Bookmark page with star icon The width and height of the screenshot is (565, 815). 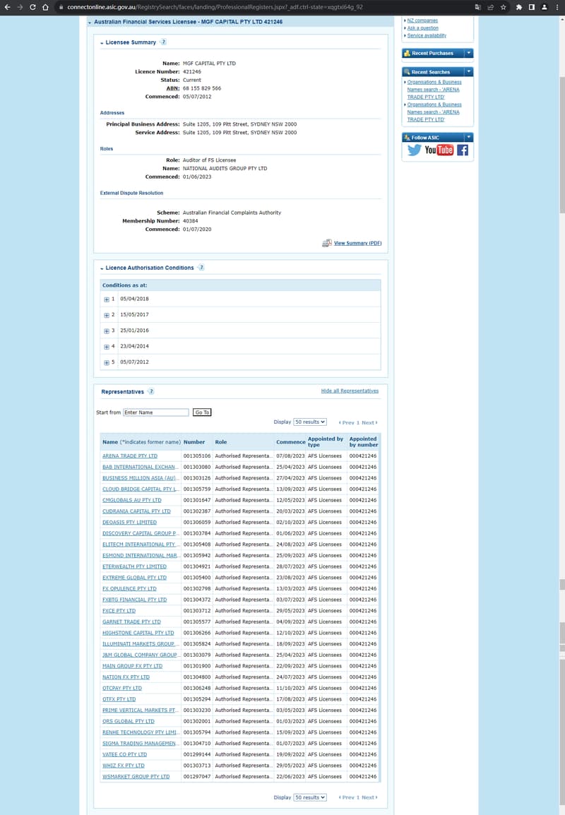pos(503,7)
